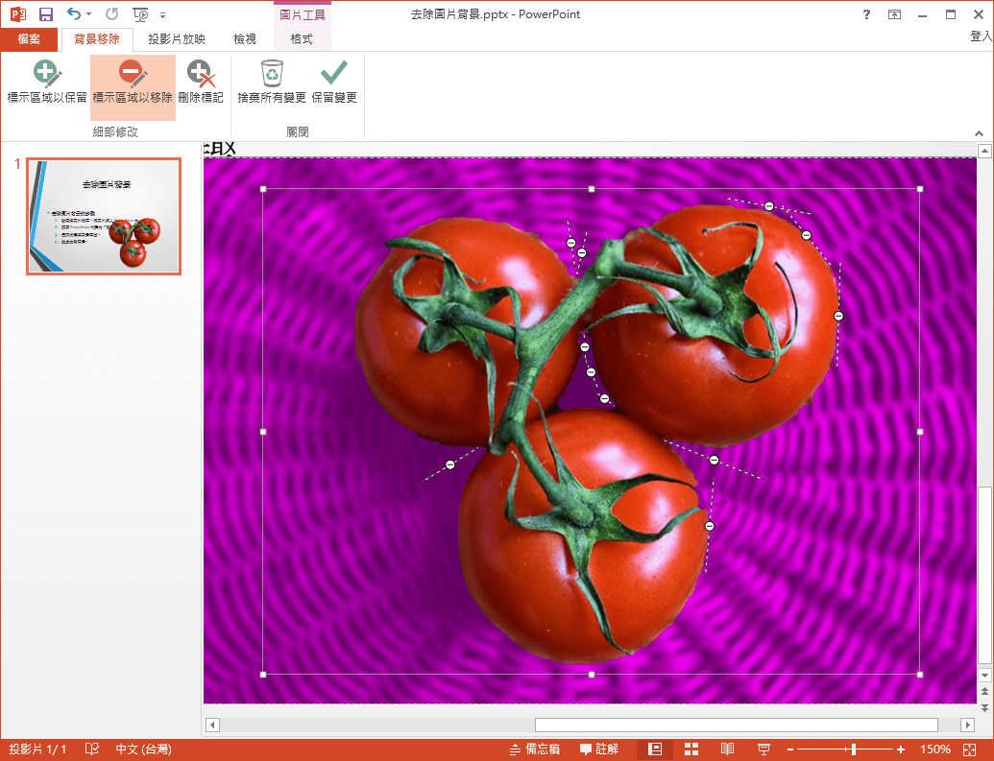Go to previous slide double-arrow
This screenshot has width=994, height=761.
pos(983,691)
